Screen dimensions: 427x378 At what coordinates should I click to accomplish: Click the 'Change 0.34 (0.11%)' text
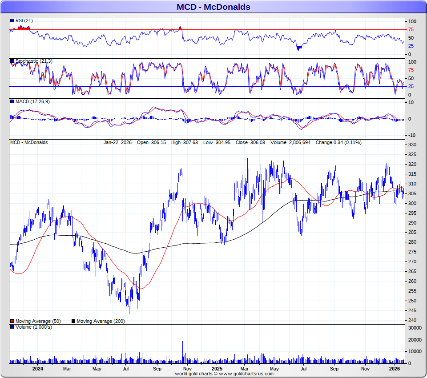tap(338, 142)
